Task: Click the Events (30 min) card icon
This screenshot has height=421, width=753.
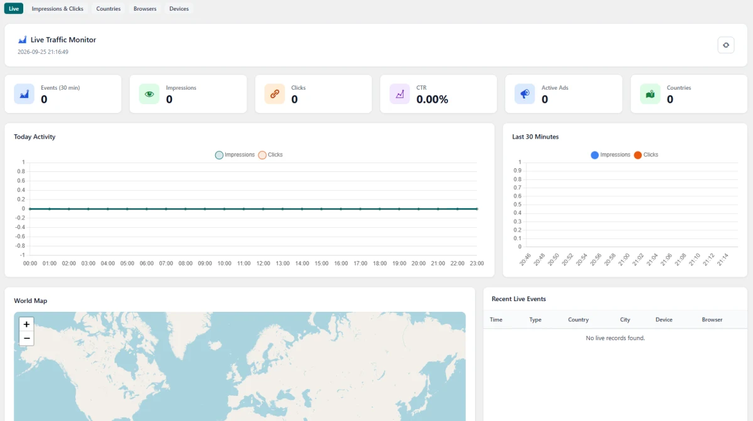Action: tap(24, 94)
